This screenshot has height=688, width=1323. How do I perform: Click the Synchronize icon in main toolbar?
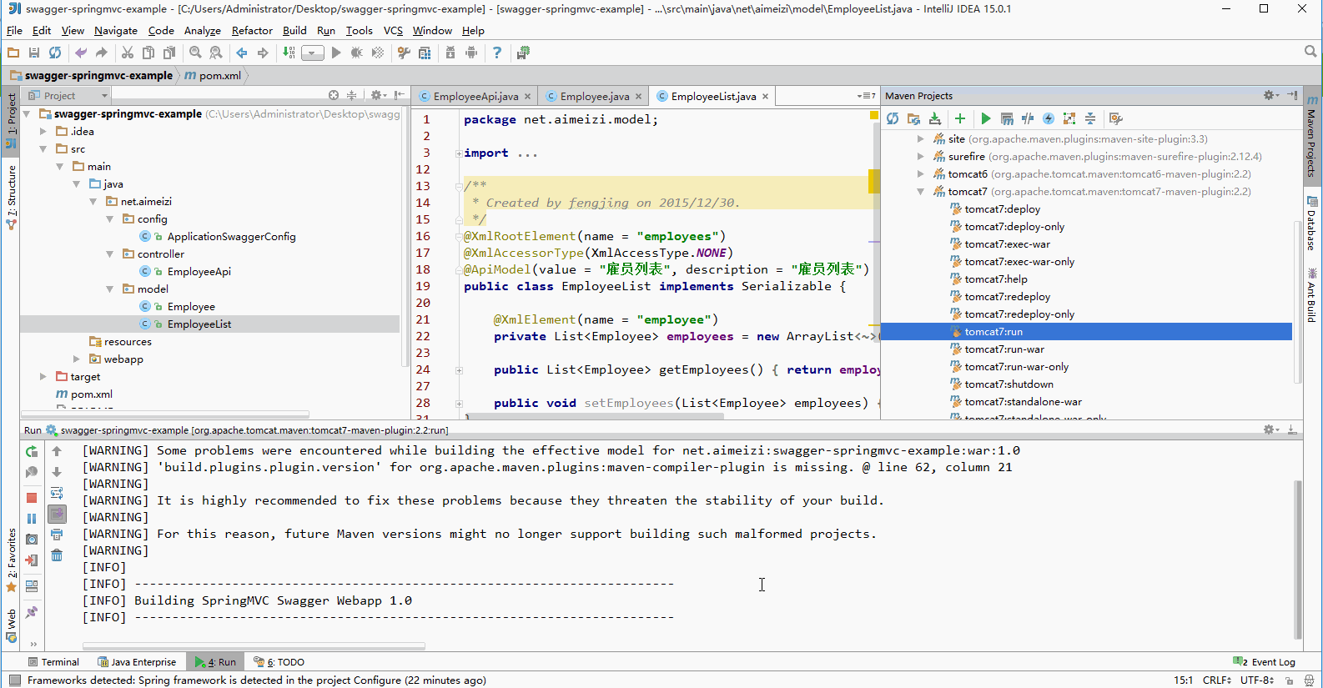55,53
